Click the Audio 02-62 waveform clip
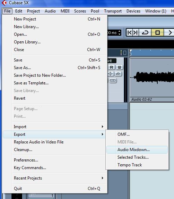Image resolution: width=174 pixels, height=199 pixels. pyautogui.click(x=152, y=77)
